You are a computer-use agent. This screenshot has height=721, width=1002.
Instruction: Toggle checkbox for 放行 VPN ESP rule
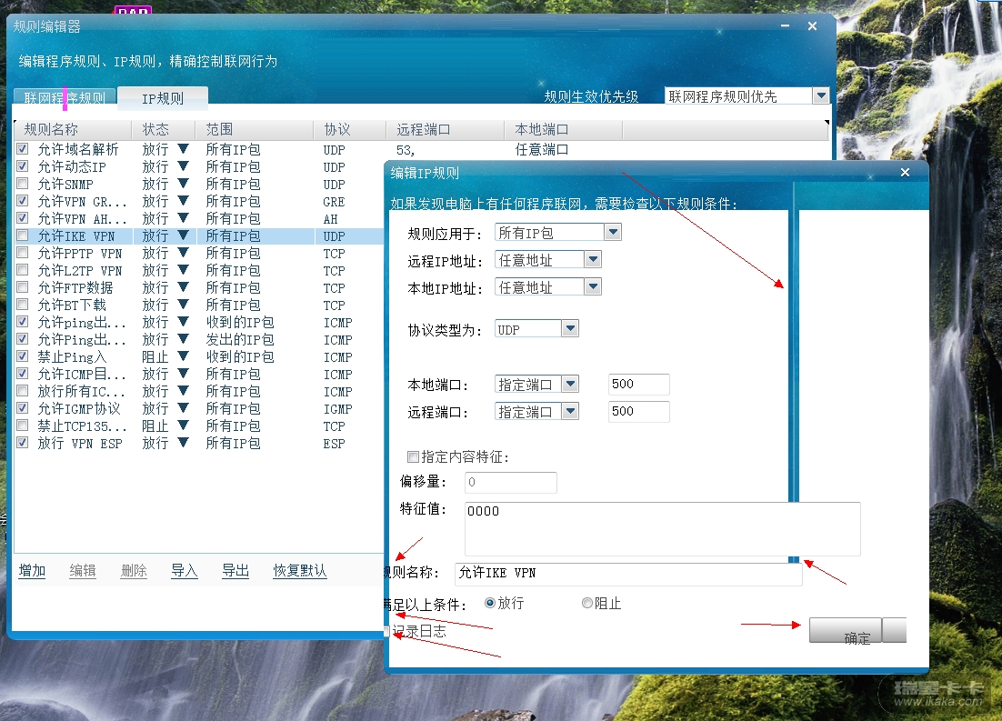tap(23, 442)
